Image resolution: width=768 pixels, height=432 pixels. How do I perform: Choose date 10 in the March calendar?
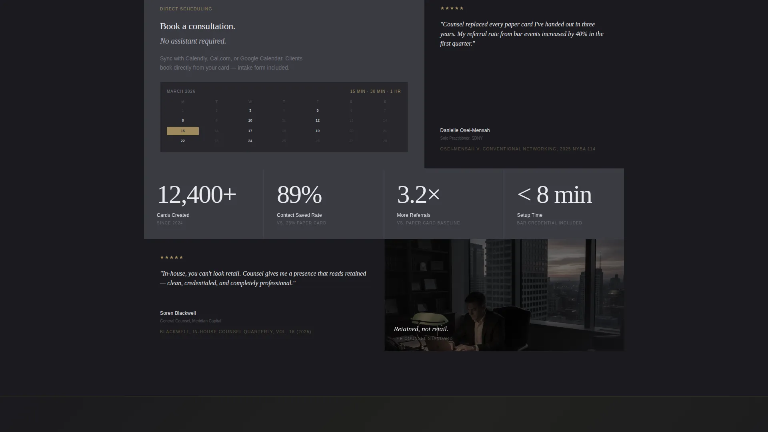[250, 120]
